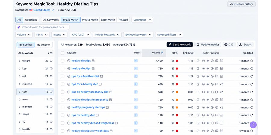
Task: Click red KD dot for "tips for a healthier diet"
Action: tap(177, 76)
